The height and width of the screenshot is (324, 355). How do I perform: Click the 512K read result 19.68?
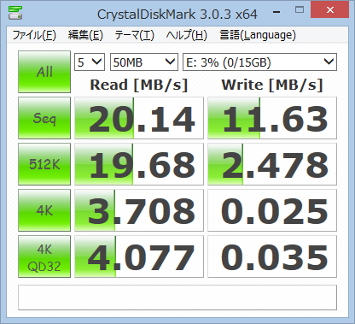(139, 164)
